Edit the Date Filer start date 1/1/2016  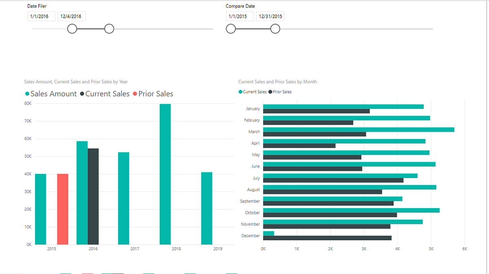click(41, 16)
